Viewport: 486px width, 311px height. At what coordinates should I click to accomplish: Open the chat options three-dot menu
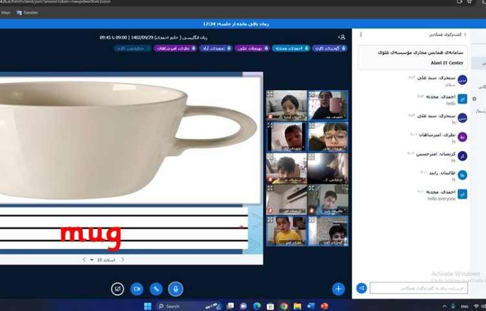pyautogui.click(x=361, y=34)
